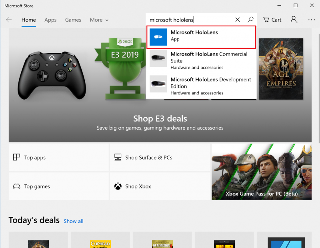Screen dimensions: 320x248
Task: Choose Microsoft HoloLens Development Edition suggestion
Action: pyautogui.click(x=201, y=86)
